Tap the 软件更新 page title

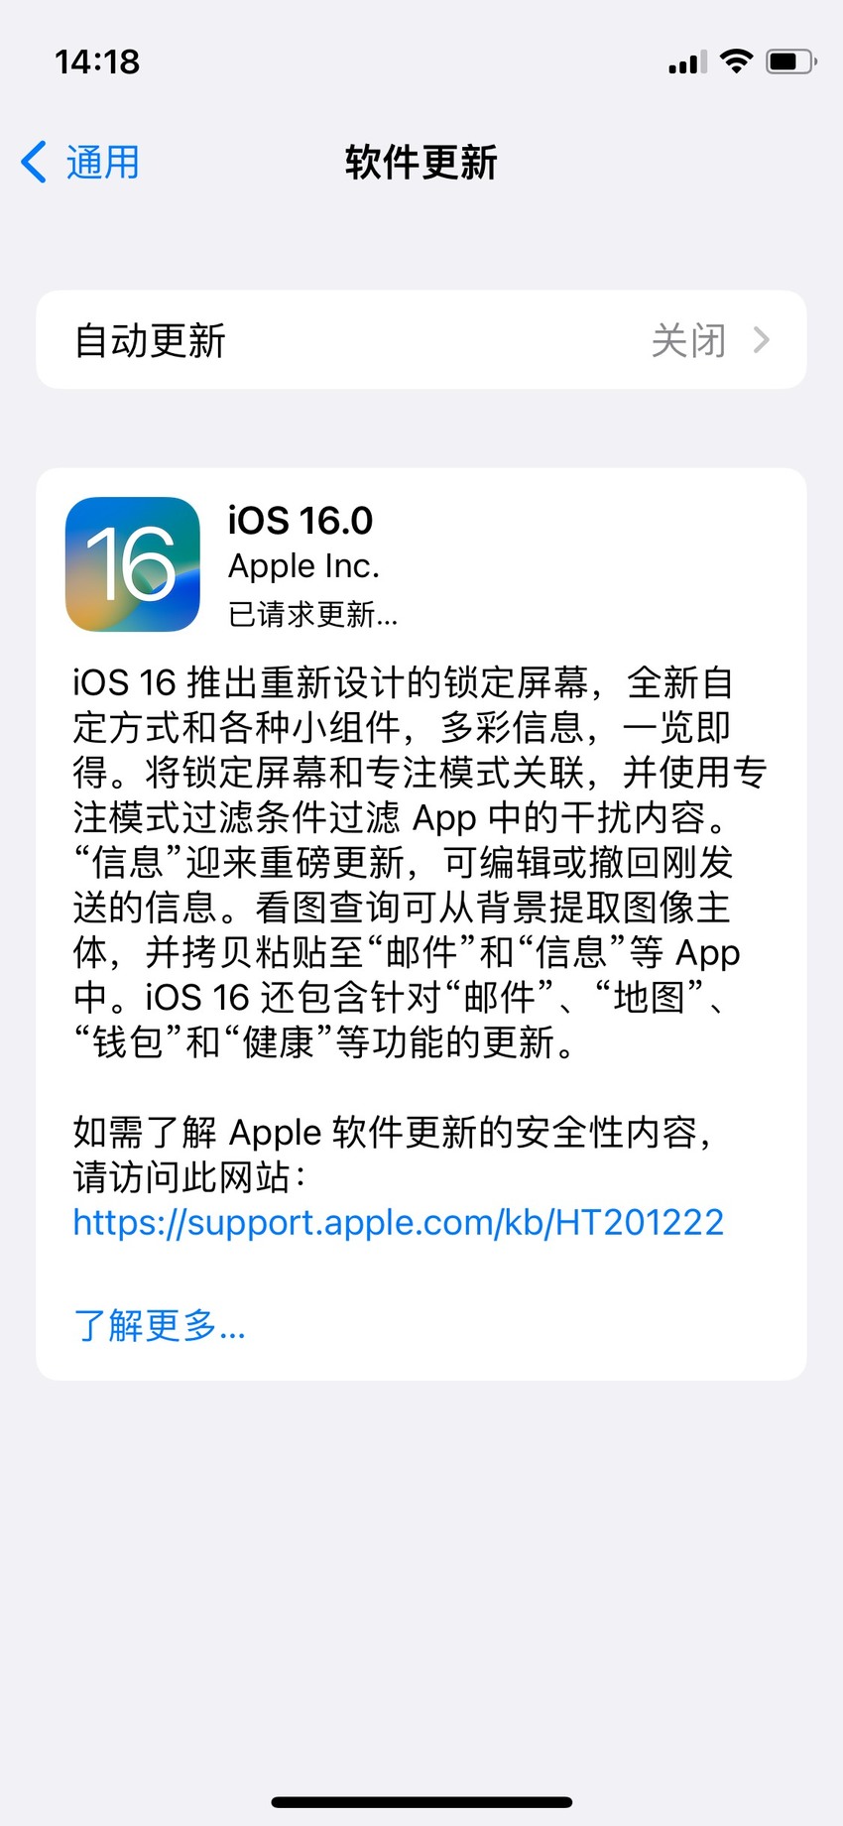[x=421, y=163]
